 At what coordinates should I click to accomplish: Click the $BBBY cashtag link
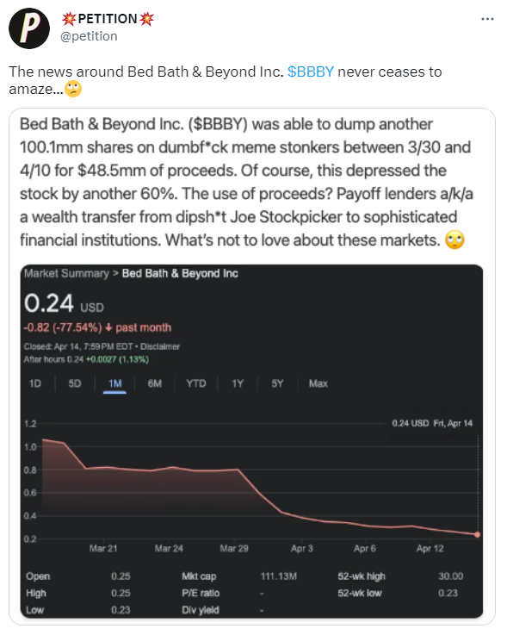pyautogui.click(x=311, y=72)
